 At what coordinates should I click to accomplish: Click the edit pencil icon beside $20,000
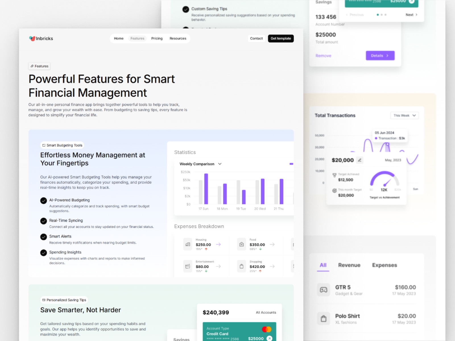[359, 160]
